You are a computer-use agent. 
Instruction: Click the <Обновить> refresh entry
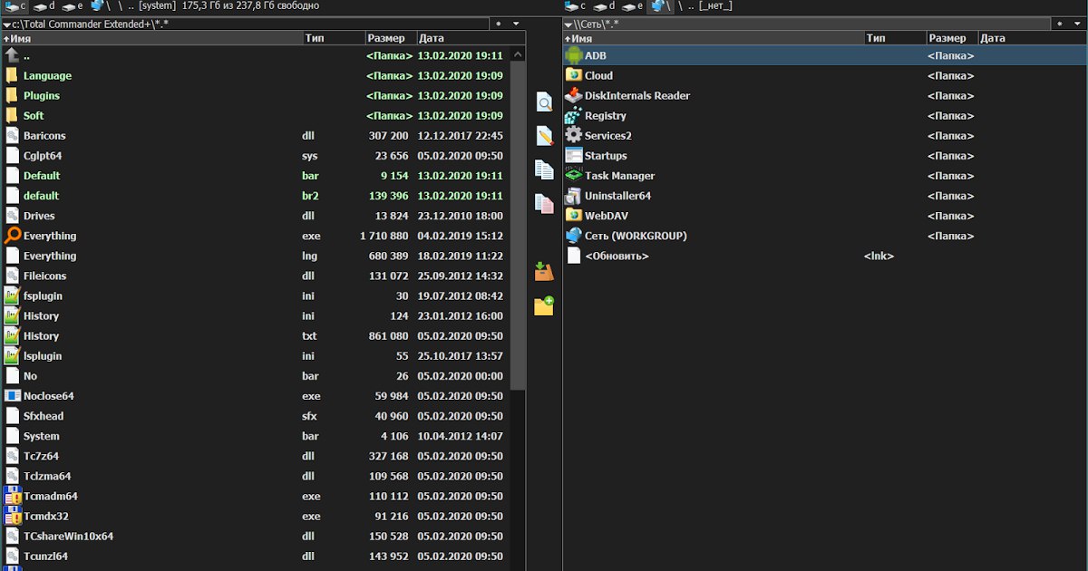824,256
